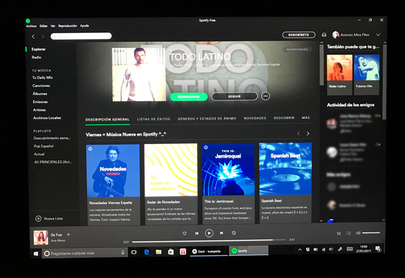Switch to the Descripción General tab
Image resolution: width=405 pixels, height=278 pixels.
[x=107, y=119]
